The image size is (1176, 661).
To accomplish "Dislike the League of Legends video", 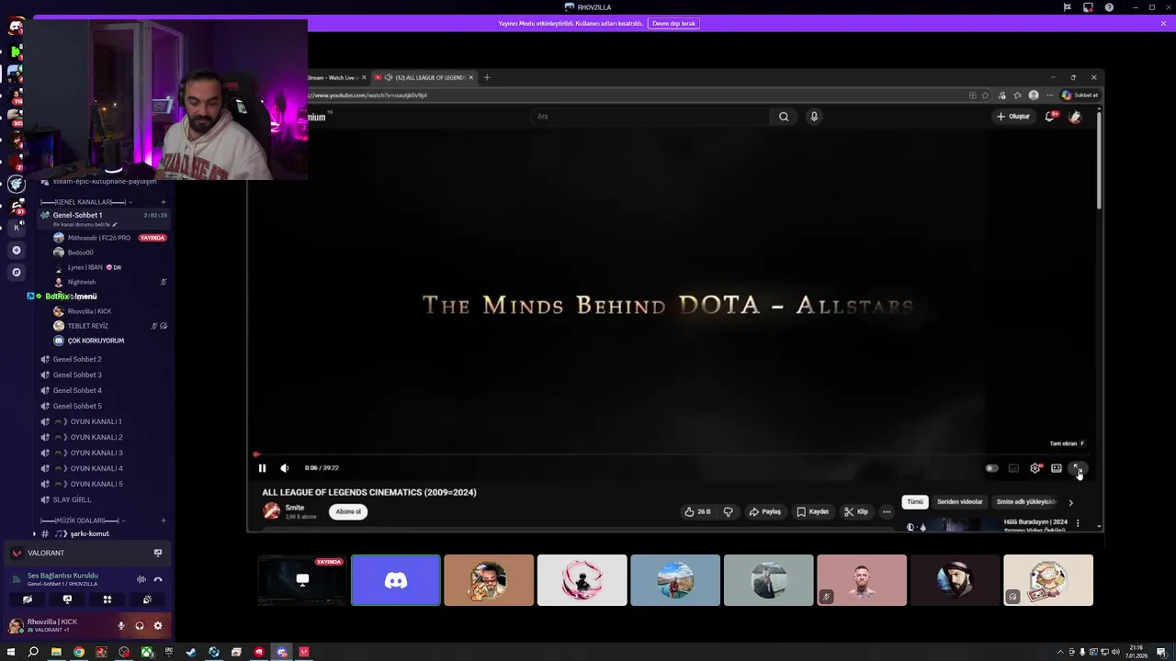I will click(x=728, y=511).
